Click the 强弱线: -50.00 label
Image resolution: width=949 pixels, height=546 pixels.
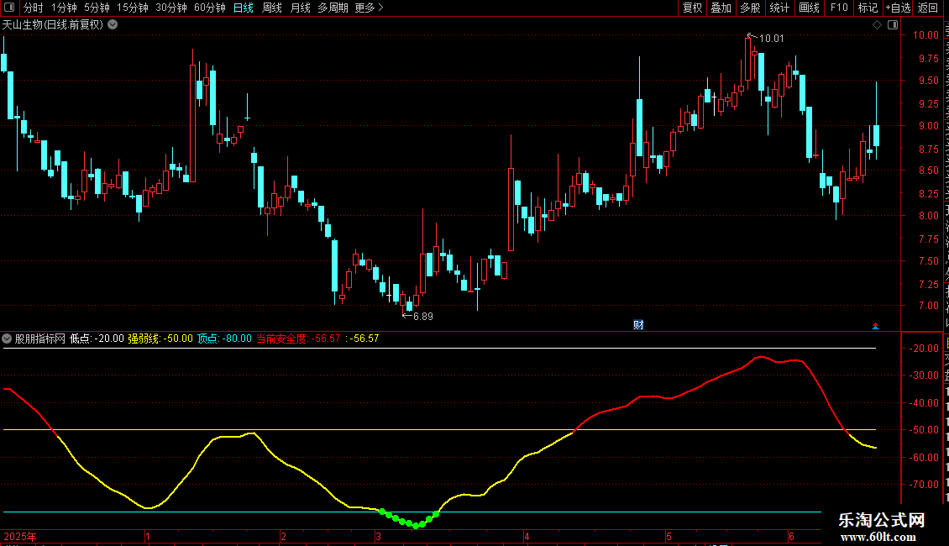point(160,339)
